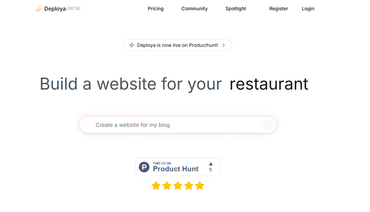Click the third yellow rating star

pos(178,186)
